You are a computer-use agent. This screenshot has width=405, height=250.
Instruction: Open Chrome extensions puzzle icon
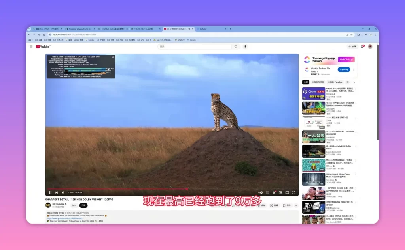pos(358,35)
